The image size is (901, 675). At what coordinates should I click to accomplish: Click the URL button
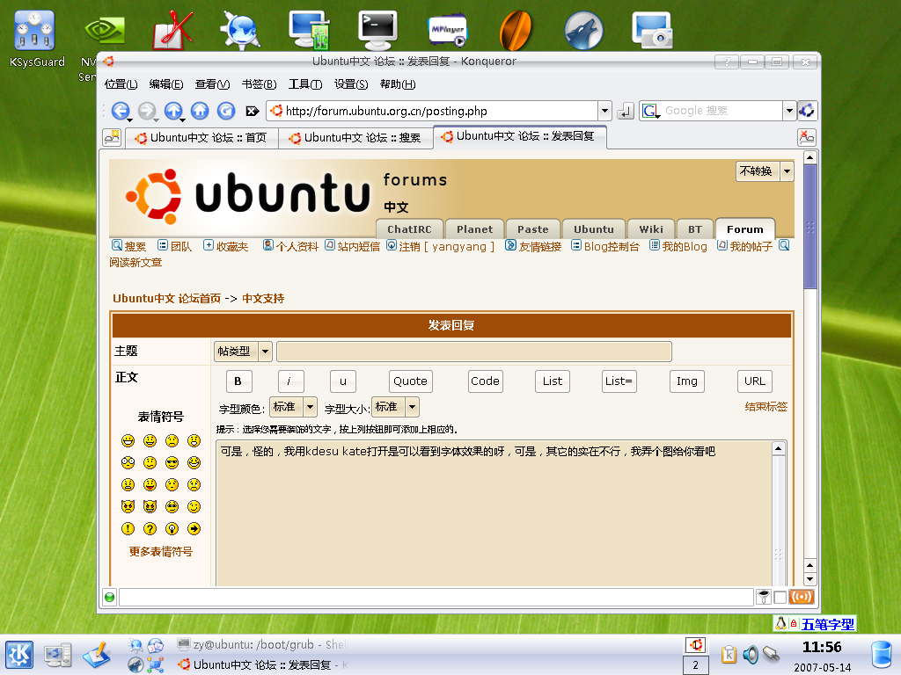coord(754,381)
